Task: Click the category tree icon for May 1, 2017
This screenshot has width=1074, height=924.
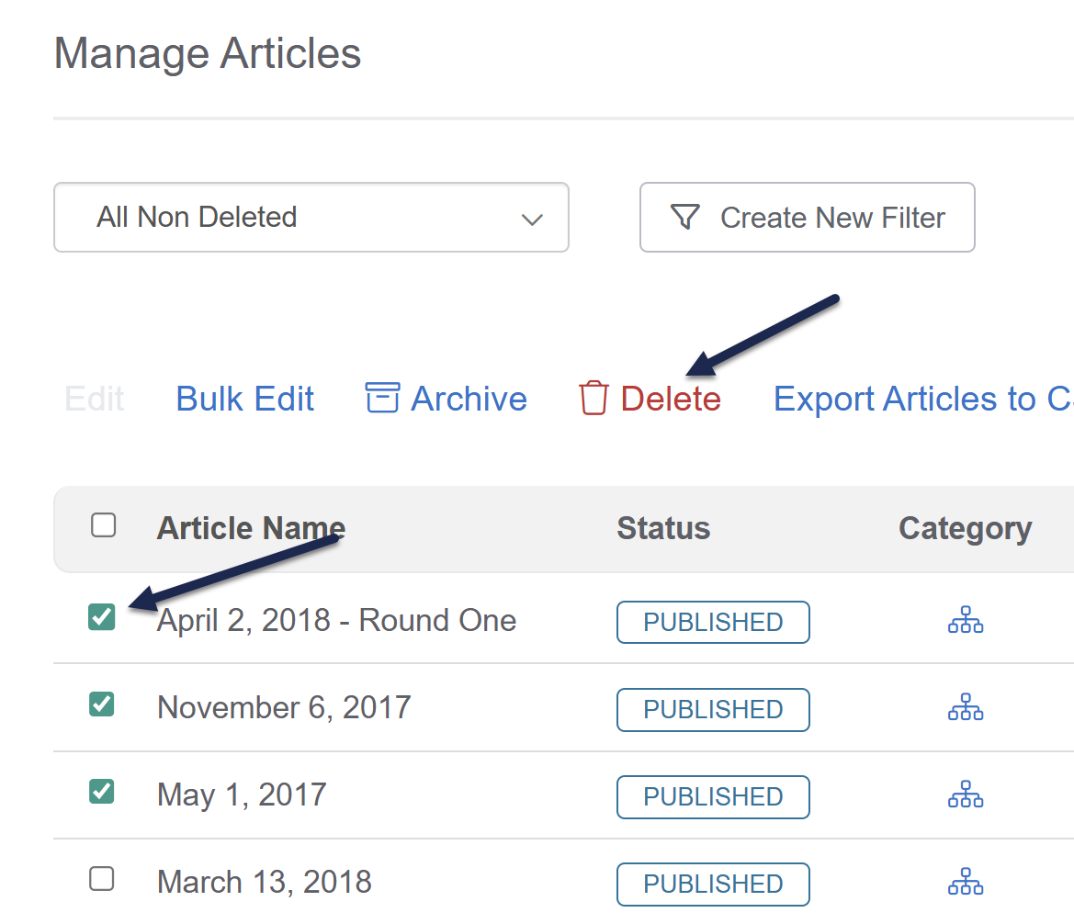Action: pos(965,794)
